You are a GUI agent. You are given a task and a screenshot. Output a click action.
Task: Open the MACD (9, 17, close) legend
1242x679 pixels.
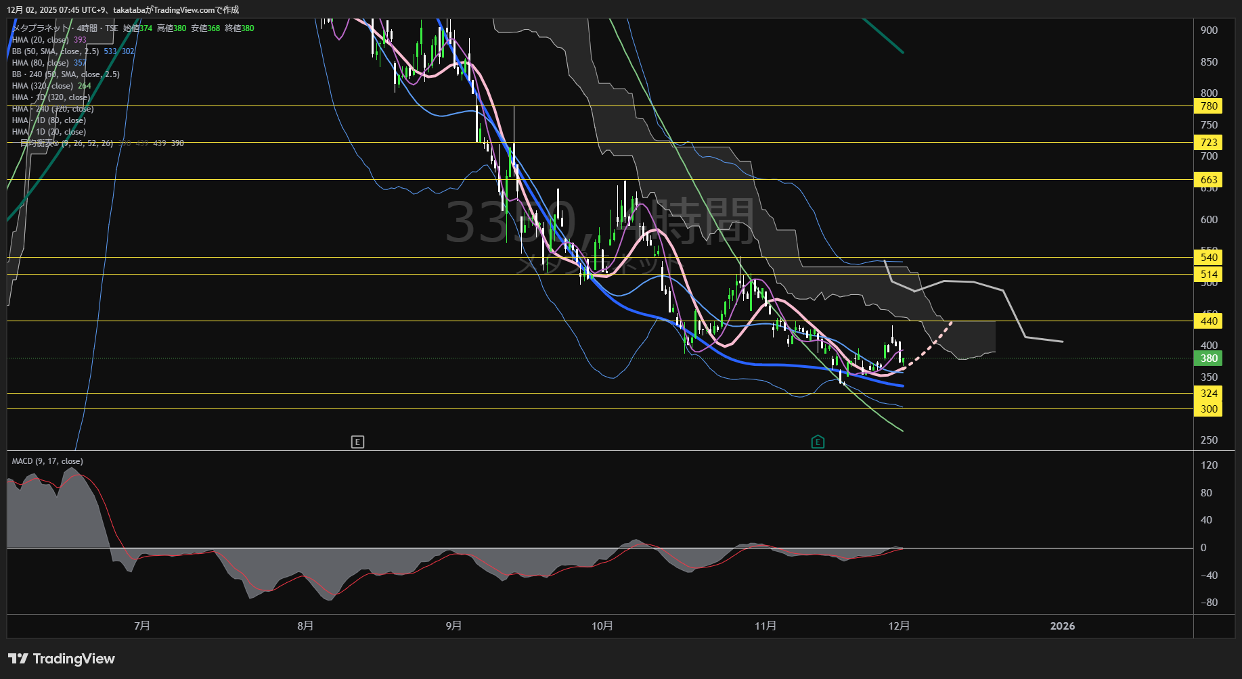pos(47,461)
